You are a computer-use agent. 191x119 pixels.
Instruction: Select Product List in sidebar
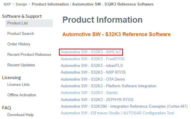point(18,23)
